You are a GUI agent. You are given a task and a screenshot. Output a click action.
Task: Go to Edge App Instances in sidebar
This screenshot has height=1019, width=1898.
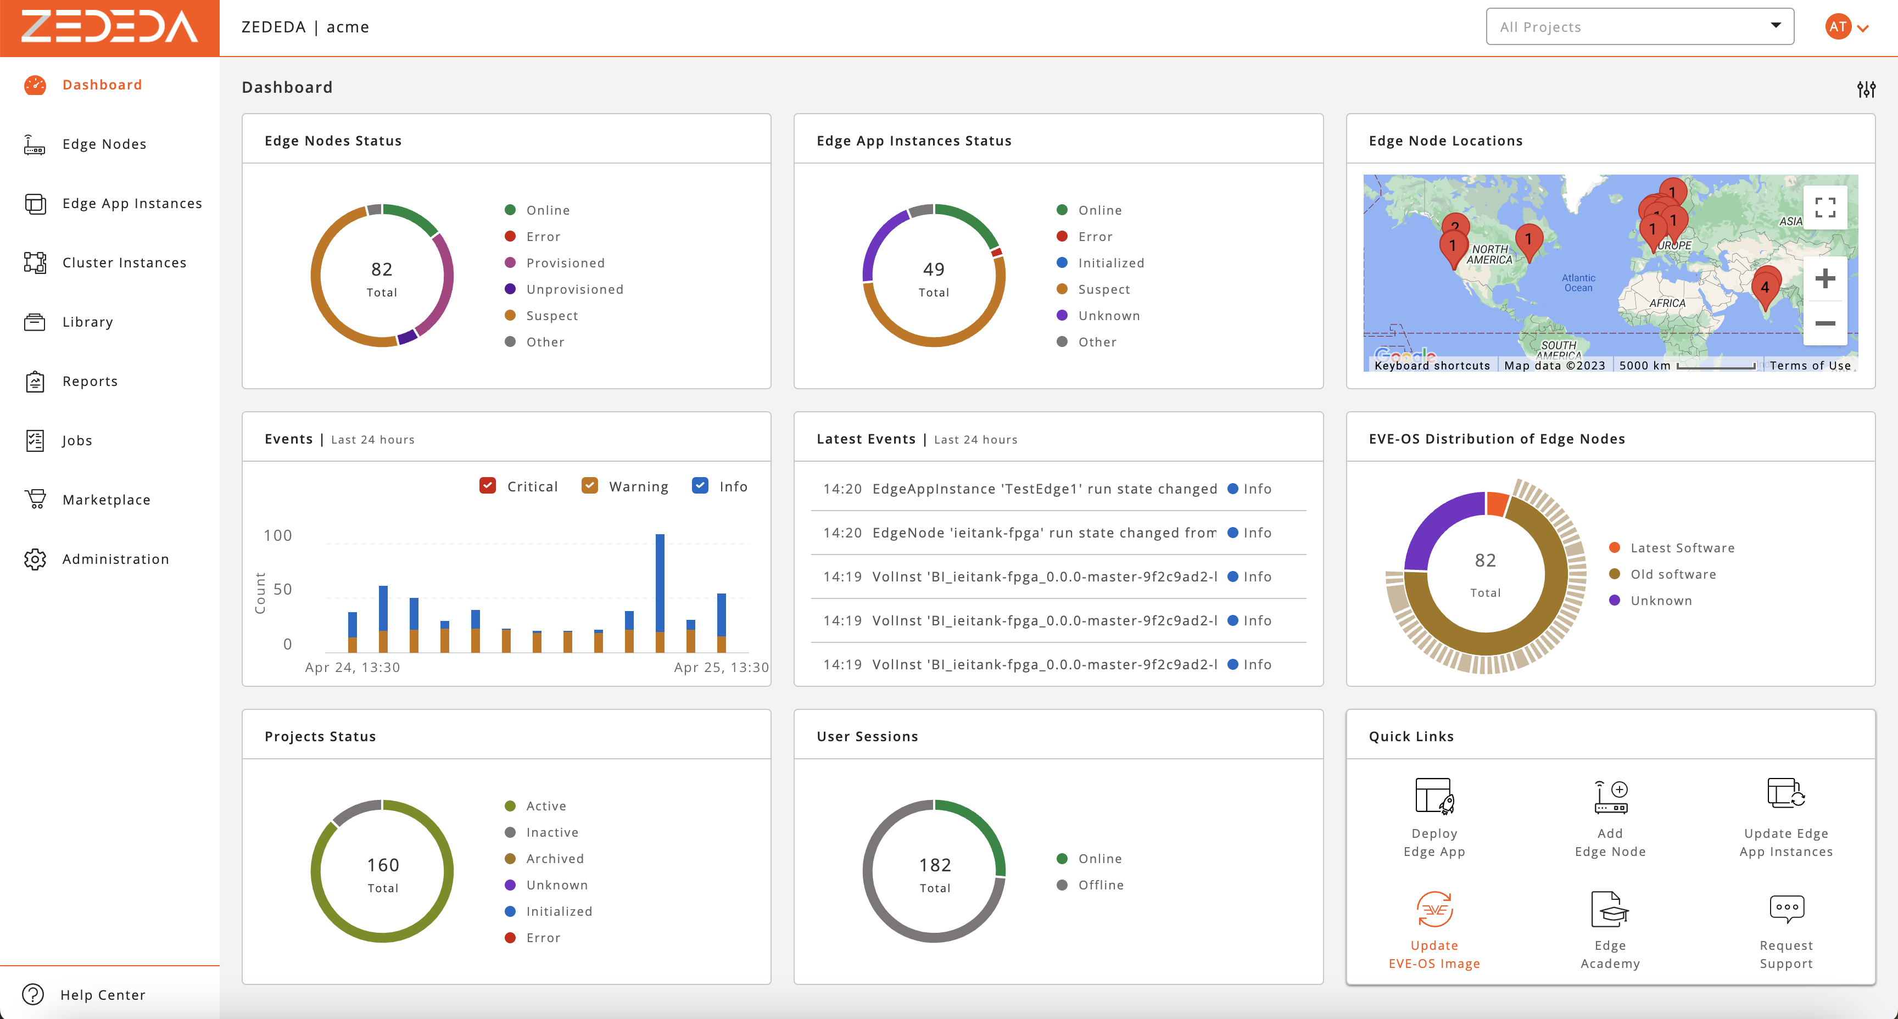pos(132,203)
